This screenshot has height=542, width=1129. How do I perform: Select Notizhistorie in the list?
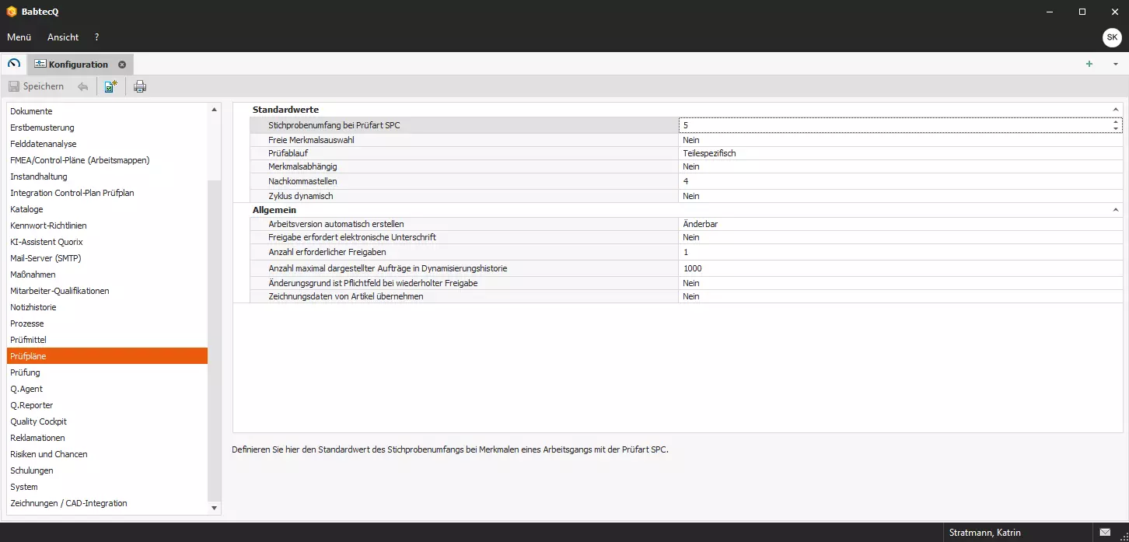pyautogui.click(x=107, y=307)
